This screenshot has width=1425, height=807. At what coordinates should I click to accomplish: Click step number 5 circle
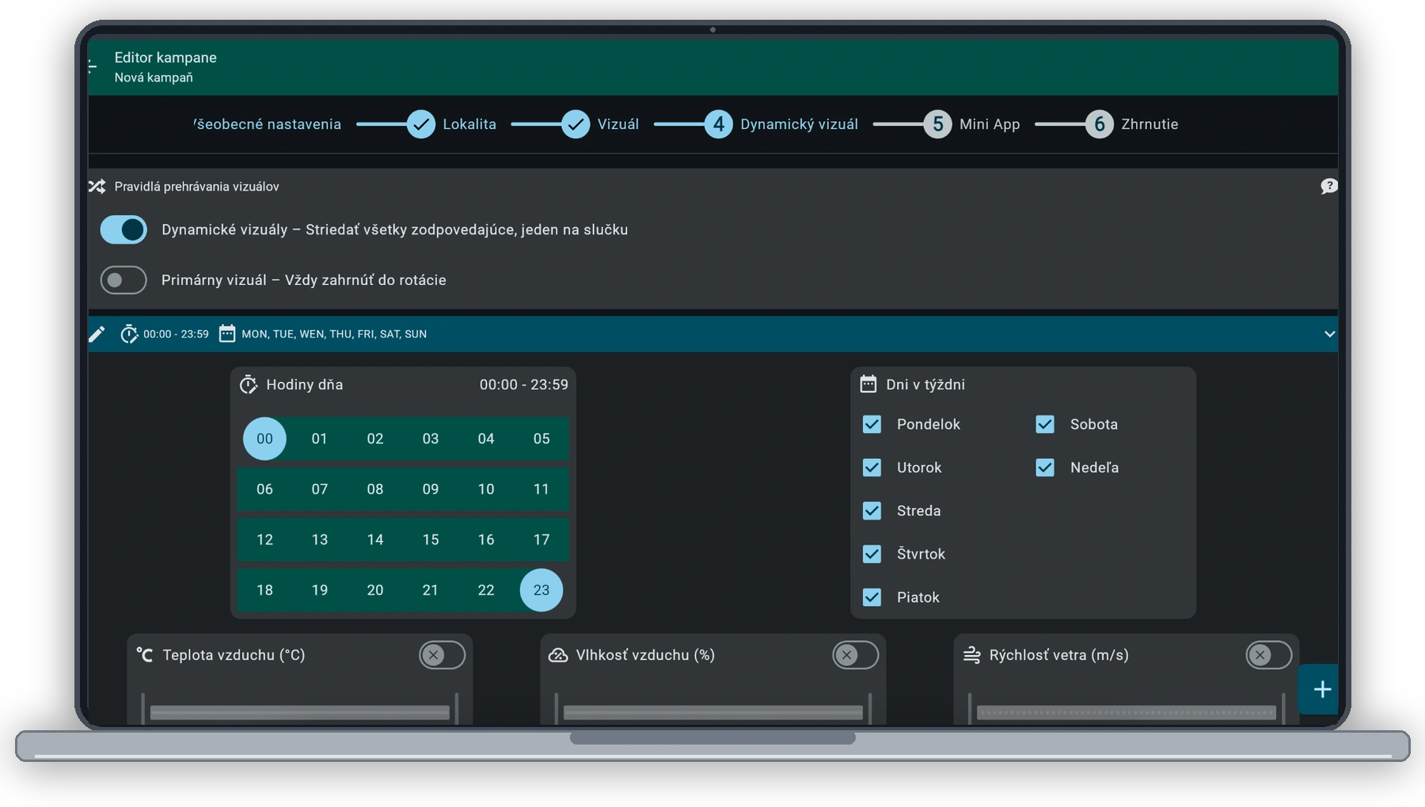point(938,124)
